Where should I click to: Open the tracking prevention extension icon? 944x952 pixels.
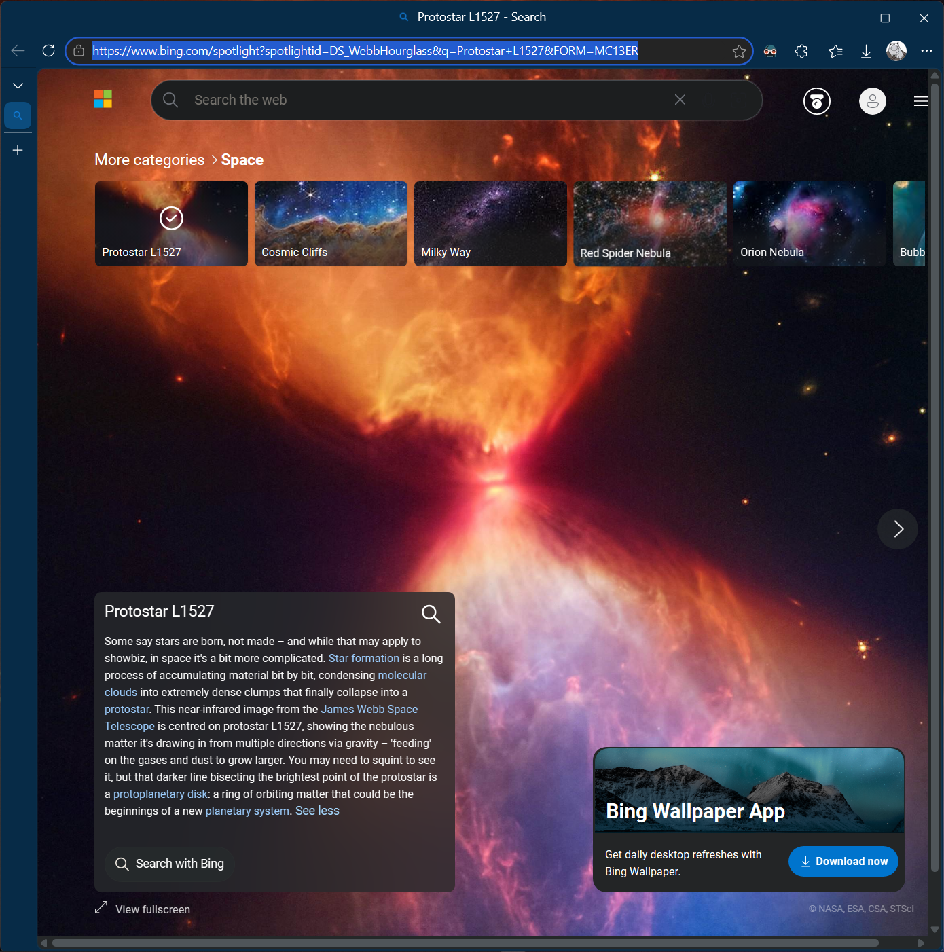point(770,51)
